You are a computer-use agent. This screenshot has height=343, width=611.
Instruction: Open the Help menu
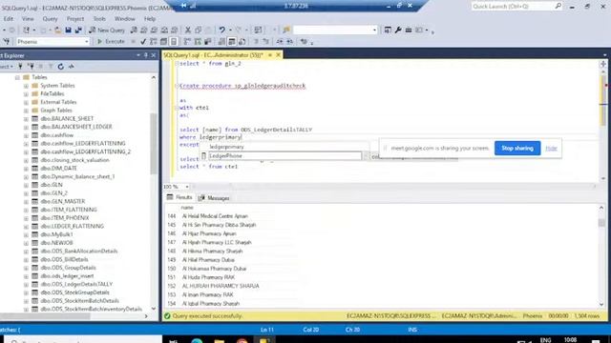(150, 19)
